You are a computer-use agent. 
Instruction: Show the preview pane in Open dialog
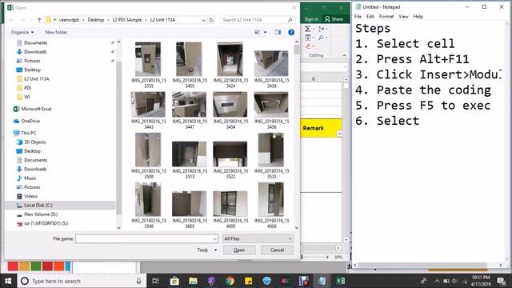tap(278, 32)
